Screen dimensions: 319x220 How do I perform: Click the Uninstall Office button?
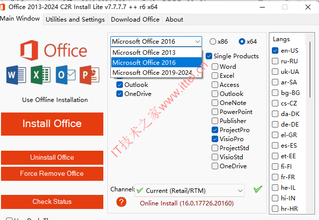[52, 157]
